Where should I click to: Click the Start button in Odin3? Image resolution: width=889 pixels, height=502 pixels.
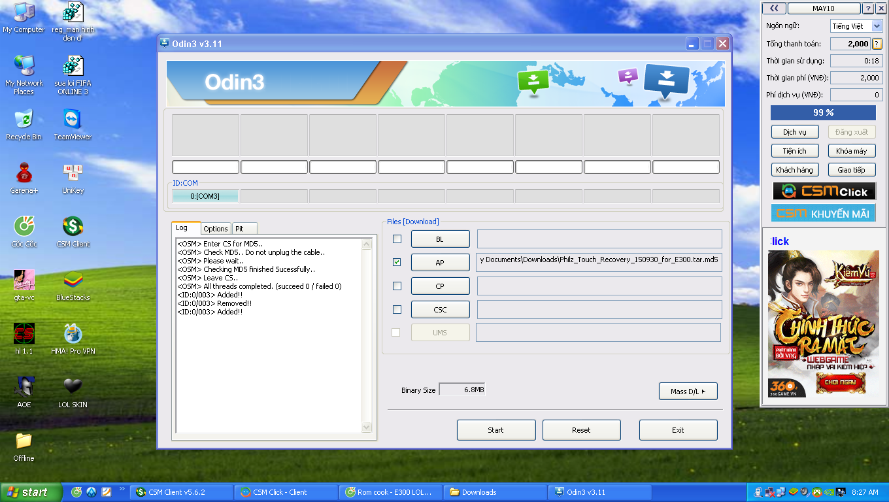496,430
